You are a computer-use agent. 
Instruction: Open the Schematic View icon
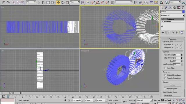156,2
